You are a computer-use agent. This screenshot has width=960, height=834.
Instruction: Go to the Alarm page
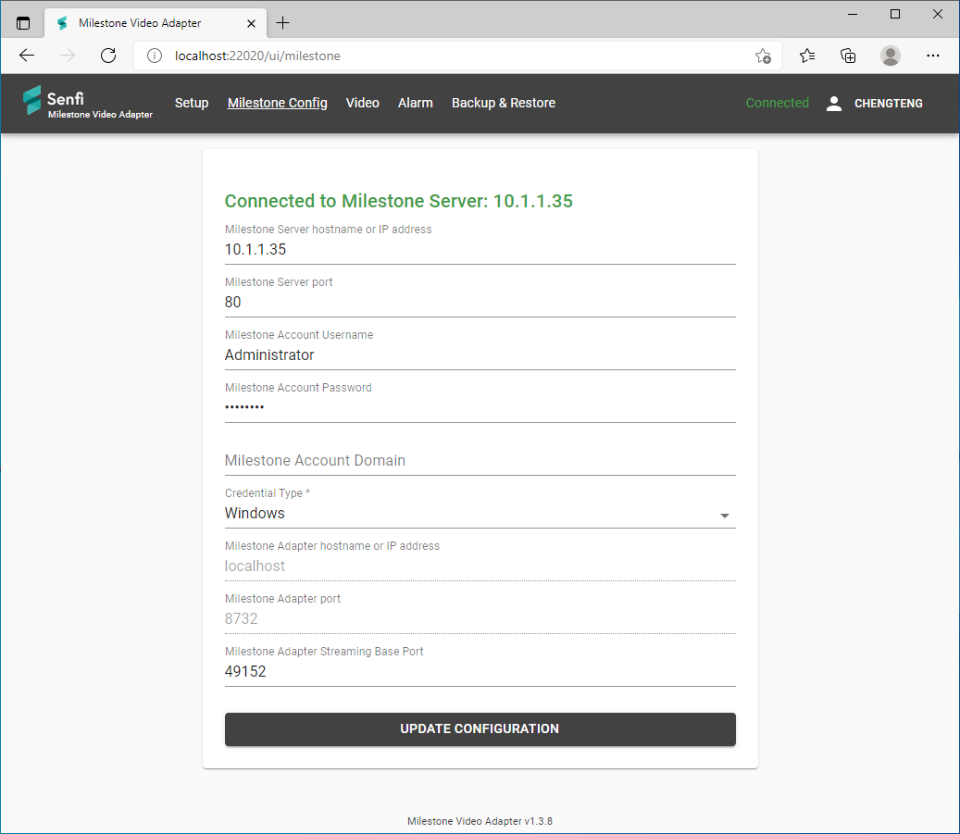coord(415,103)
